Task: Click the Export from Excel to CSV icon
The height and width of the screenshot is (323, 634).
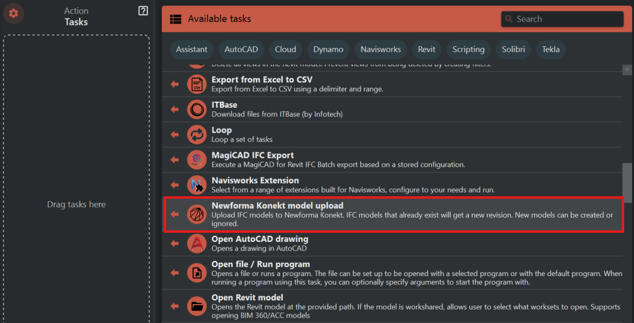Action: 197,84
